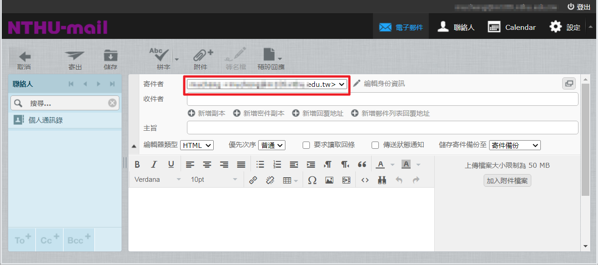Screen dimensions: 598x265
Task: Switch to the Contacts (聯絡人) tab
Action: click(456, 27)
